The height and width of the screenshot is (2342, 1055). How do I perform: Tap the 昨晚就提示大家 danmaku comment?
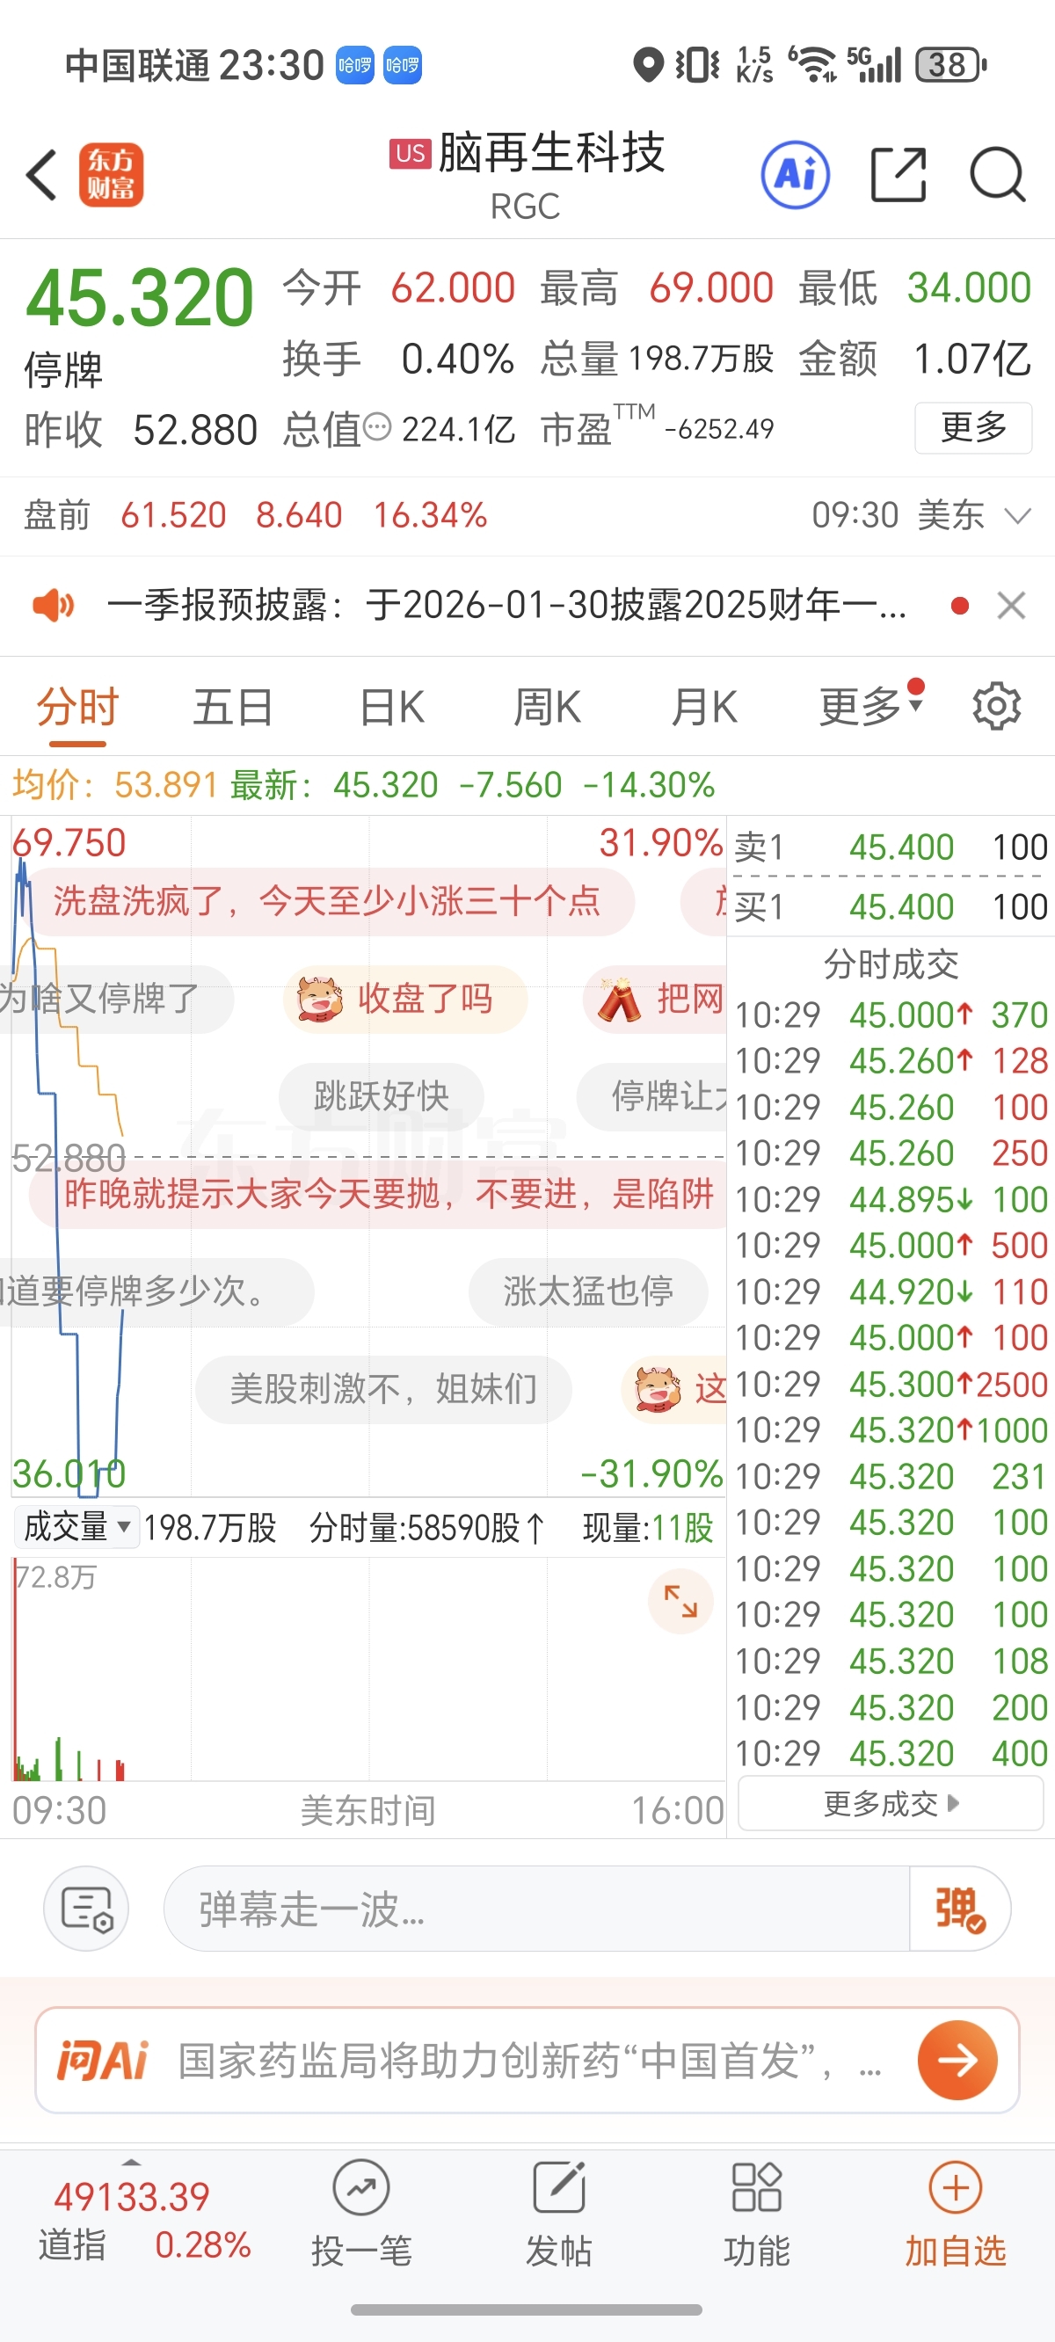coord(377,1194)
